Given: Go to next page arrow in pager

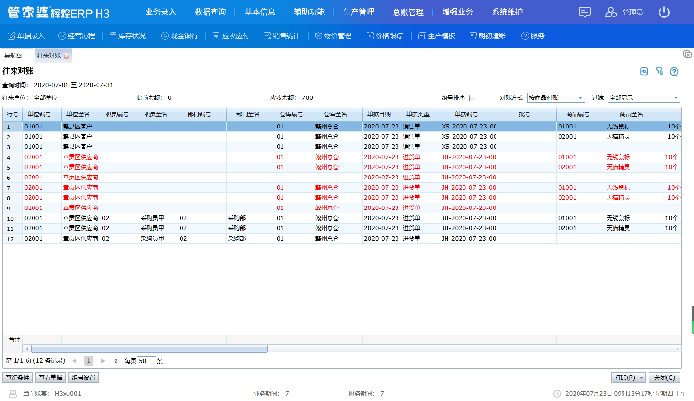Looking at the screenshot, I should pos(103,361).
